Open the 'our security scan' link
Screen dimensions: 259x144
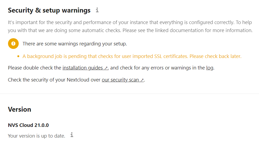(x=120, y=80)
